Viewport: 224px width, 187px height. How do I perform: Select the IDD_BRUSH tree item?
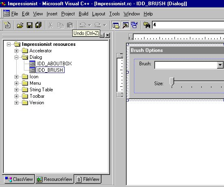point(50,70)
